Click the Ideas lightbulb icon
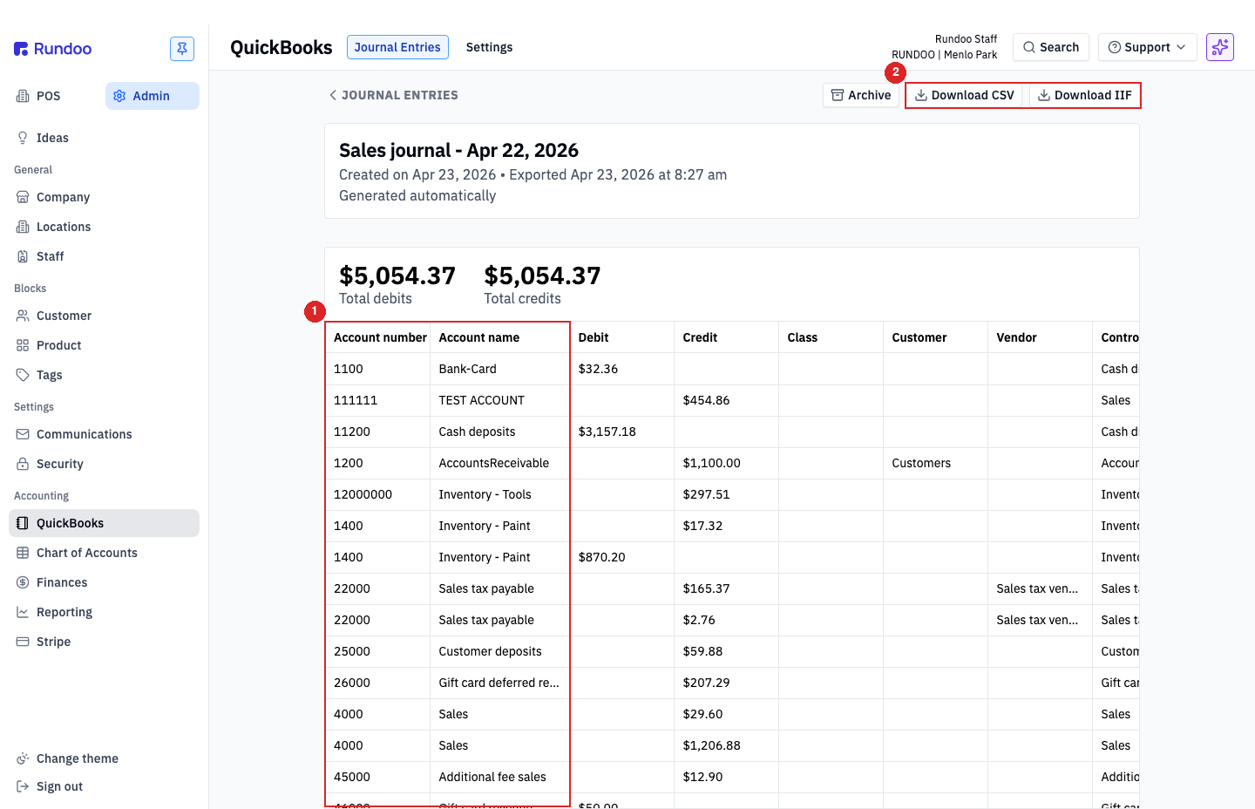The height and width of the screenshot is (809, 1255). pyautogui.click(x=23, y=138)
